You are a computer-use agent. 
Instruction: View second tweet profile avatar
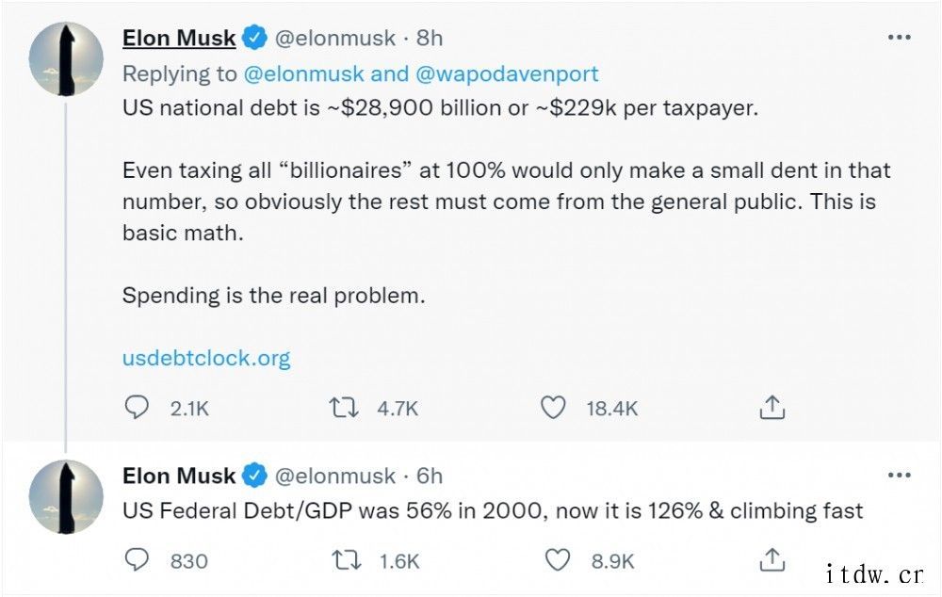(66, 496)
